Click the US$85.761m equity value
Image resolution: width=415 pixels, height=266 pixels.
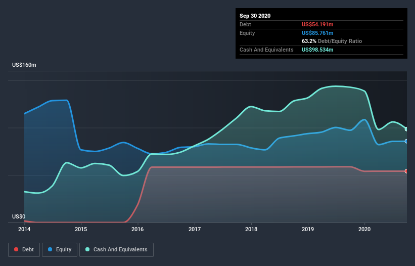317,33
